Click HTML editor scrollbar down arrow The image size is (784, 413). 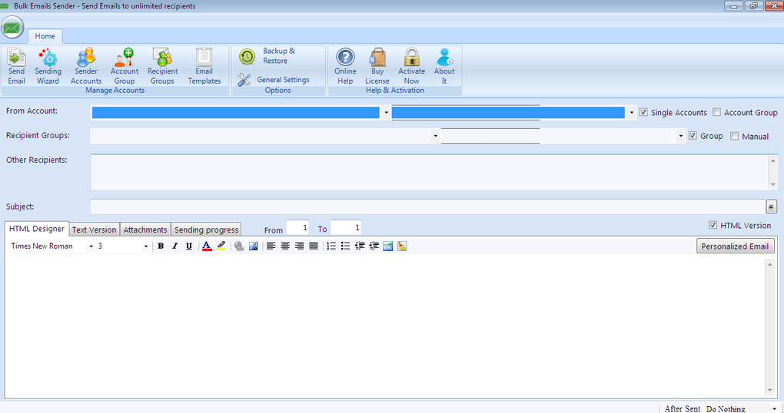770,391
